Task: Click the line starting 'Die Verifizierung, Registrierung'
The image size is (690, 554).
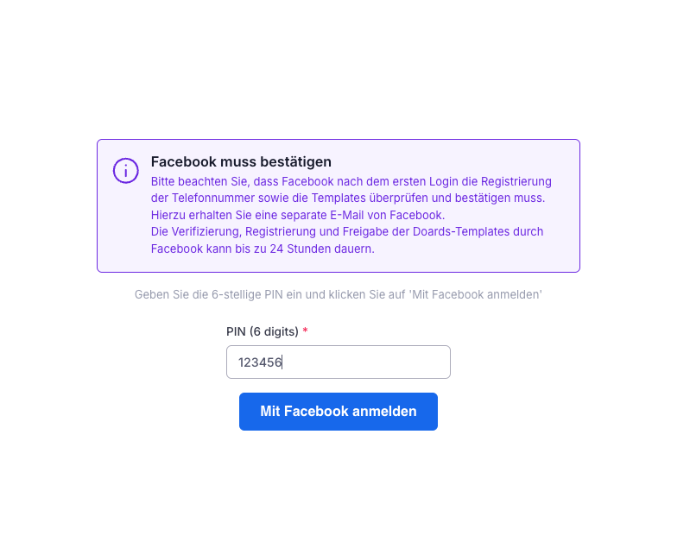Action: pos(347,232)
